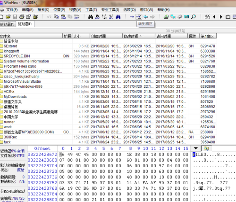Click offset 03222428672 in hex view
The height and width of the screenshot is (202, 236).
42,155
